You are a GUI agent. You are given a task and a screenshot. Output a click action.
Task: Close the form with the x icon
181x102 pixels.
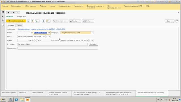[178, 12]
